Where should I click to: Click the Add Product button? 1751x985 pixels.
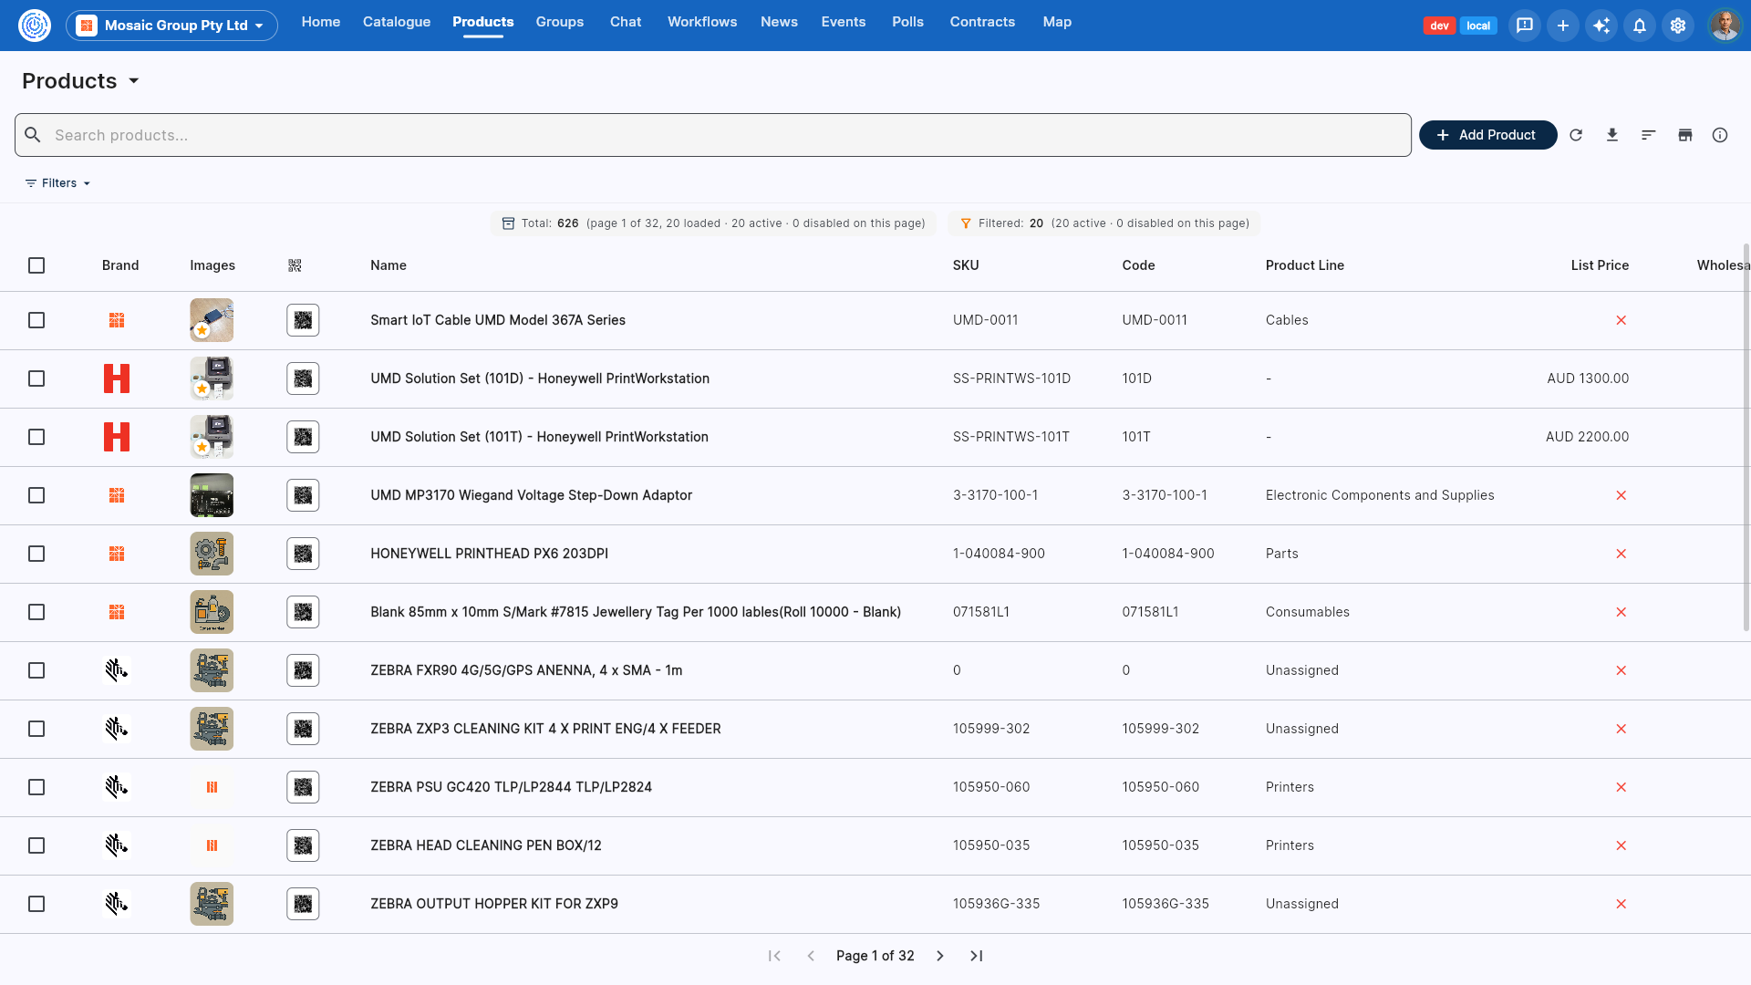pyautogui.click(x=1487, y=135)
